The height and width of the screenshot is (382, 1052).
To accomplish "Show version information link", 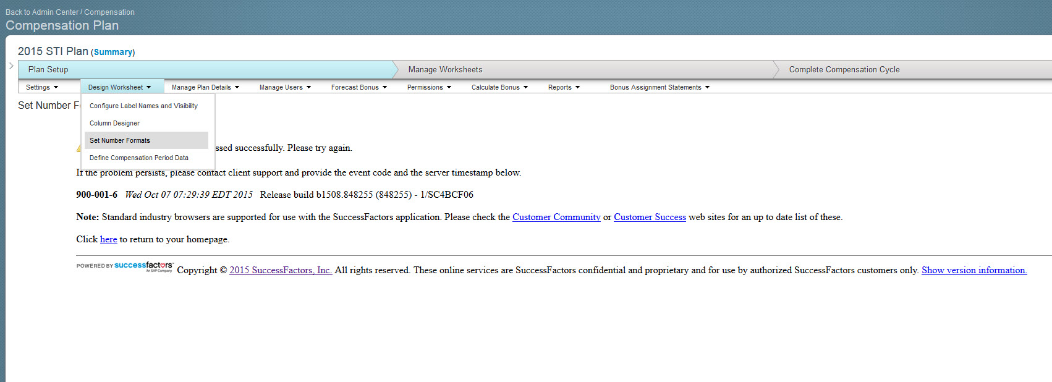I will click(974, 270).
